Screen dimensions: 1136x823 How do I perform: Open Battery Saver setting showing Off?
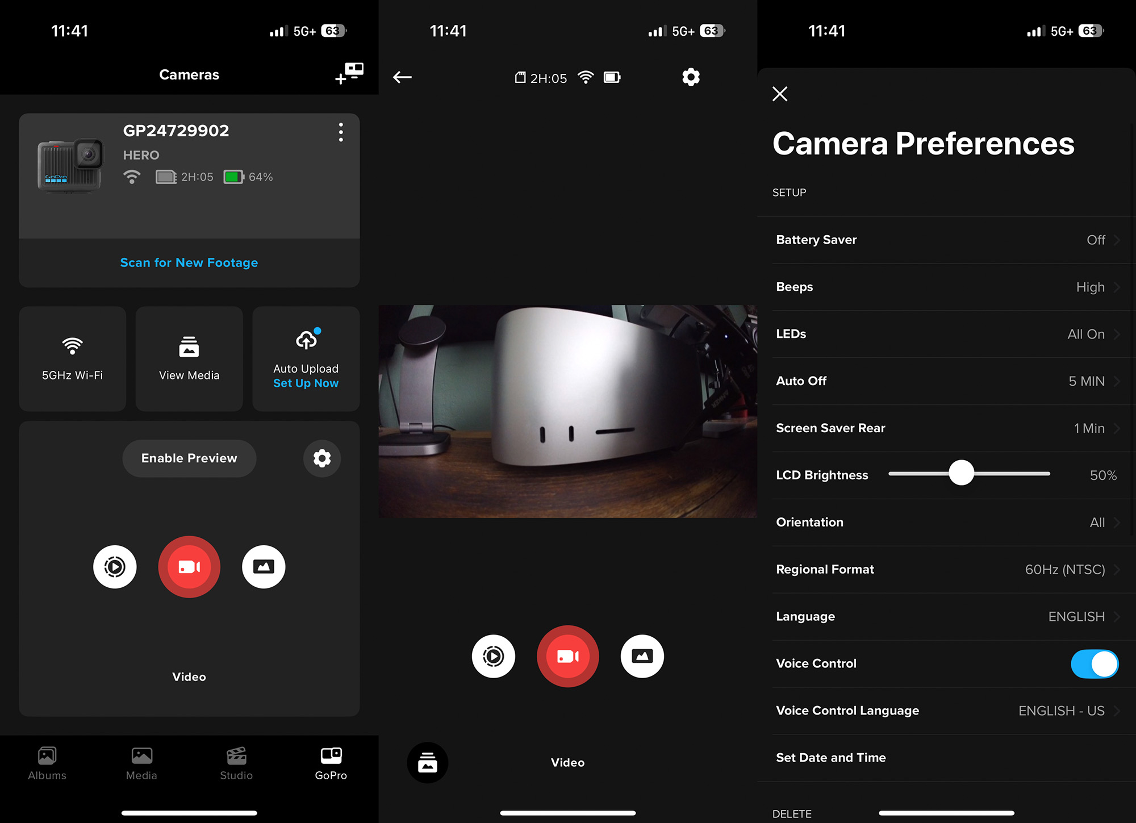pos(947,240)
